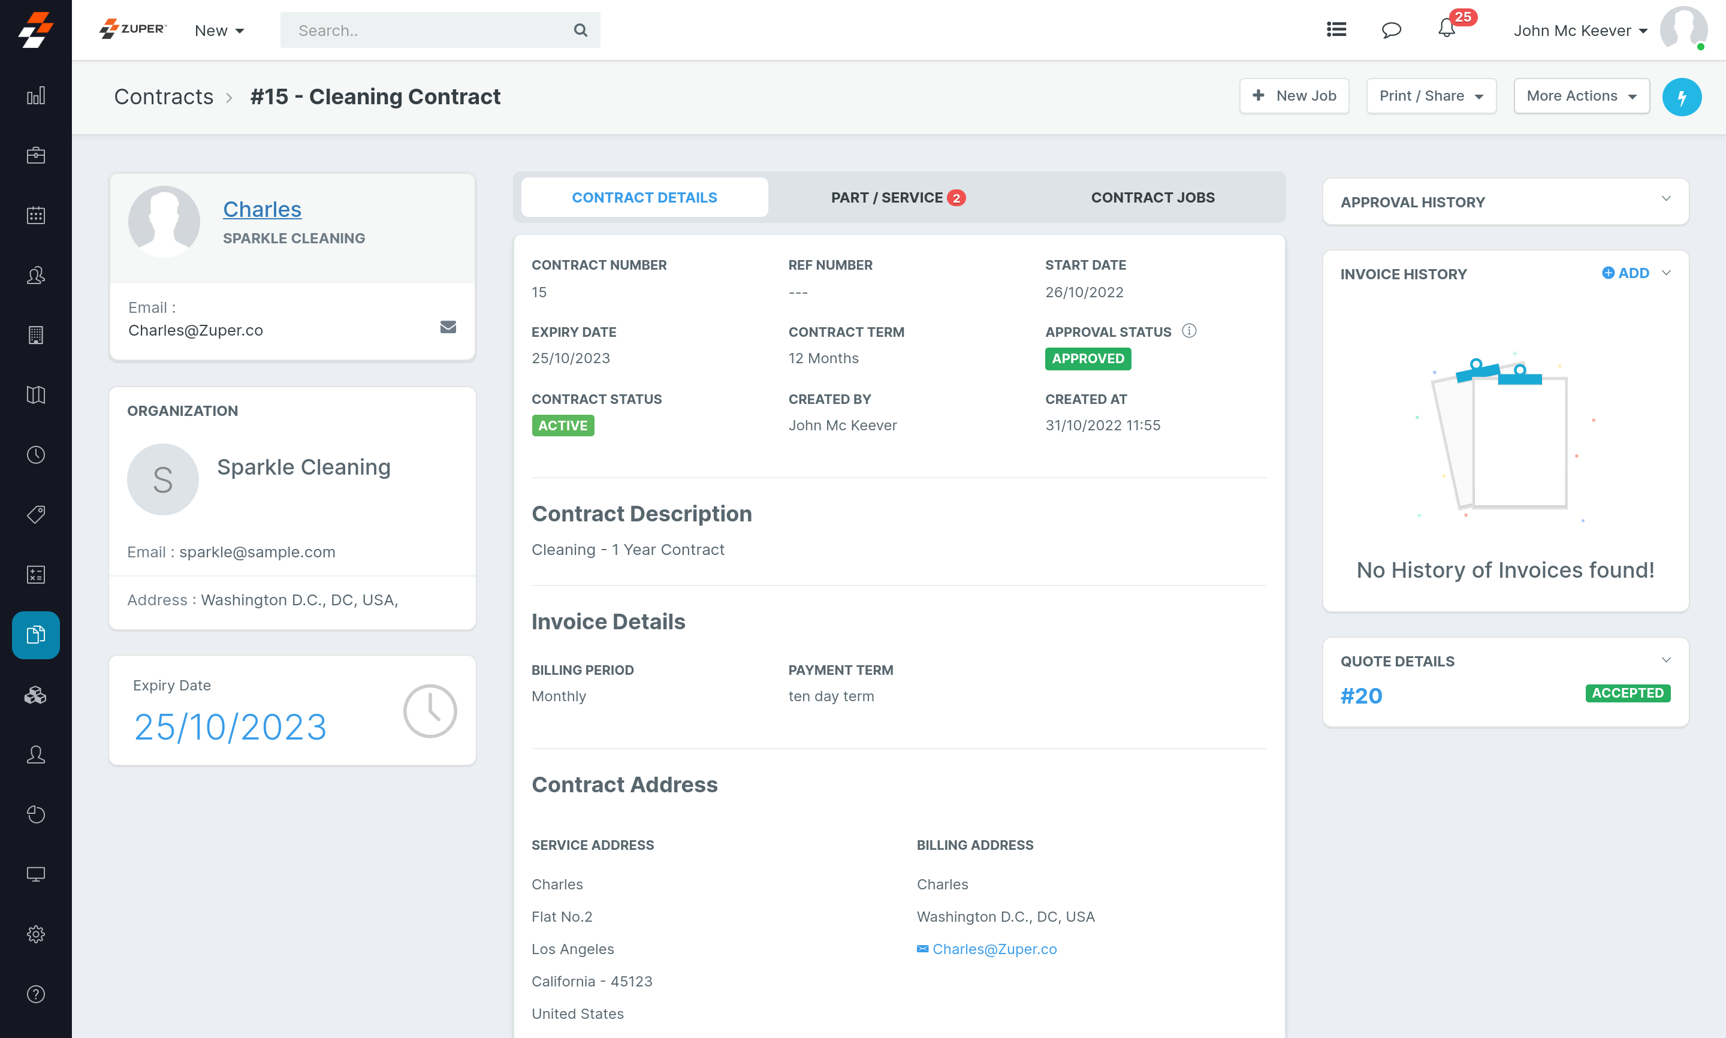Collapse the Quote Details panel

pyautogui.click(x=1666, y=660)
